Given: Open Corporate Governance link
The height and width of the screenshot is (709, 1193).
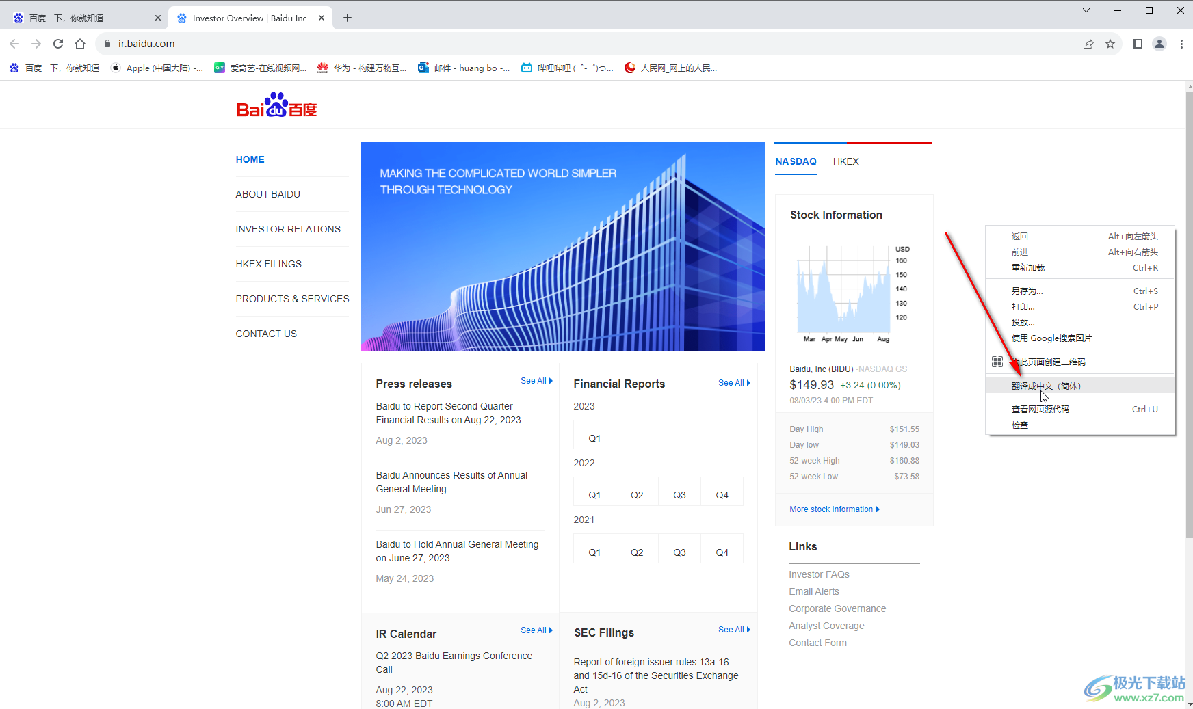Looking at the screenshot, I should click(x=837, y=608).
